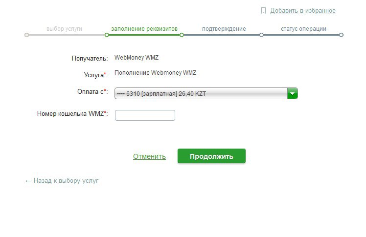Viewport: 366px width, 237px height.
Task: Click the Услуга label
Action: click(96, 75)
